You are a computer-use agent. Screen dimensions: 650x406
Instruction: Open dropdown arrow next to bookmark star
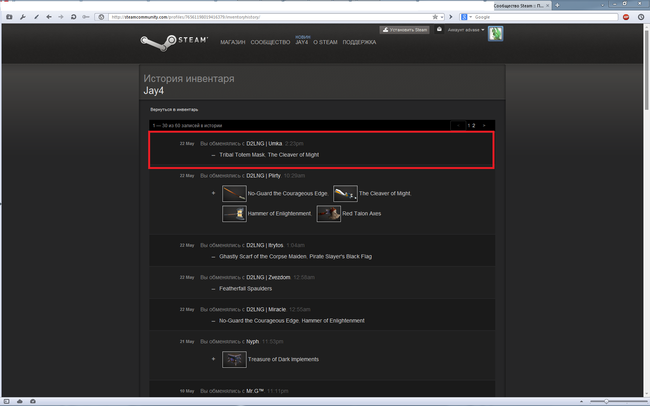[x=442, y=17]
